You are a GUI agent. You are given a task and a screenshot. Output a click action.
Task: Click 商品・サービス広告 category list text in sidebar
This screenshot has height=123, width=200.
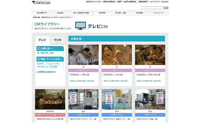[48, 65]
